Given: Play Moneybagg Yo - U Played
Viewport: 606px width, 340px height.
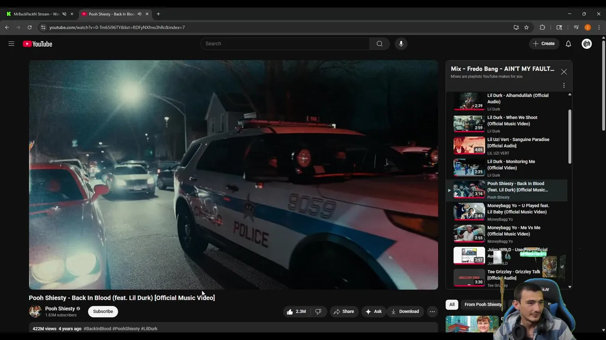Looking at the screenshot, I should (507, 212).
